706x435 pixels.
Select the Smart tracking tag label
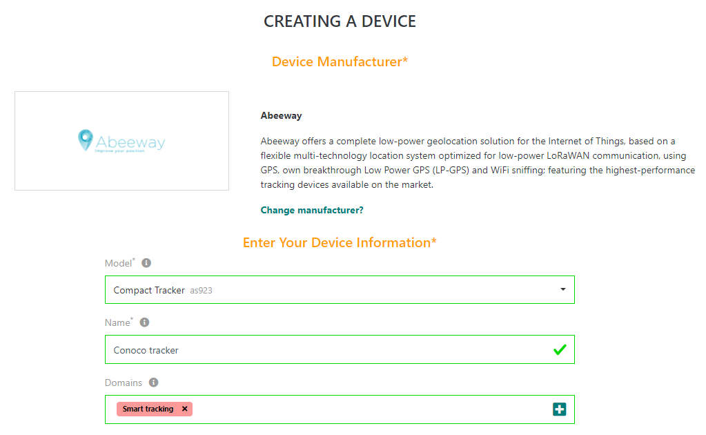pos(148,409)
